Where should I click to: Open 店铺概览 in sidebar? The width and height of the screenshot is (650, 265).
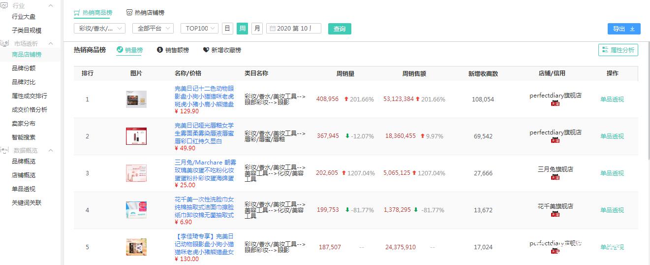tap(24, 175)
